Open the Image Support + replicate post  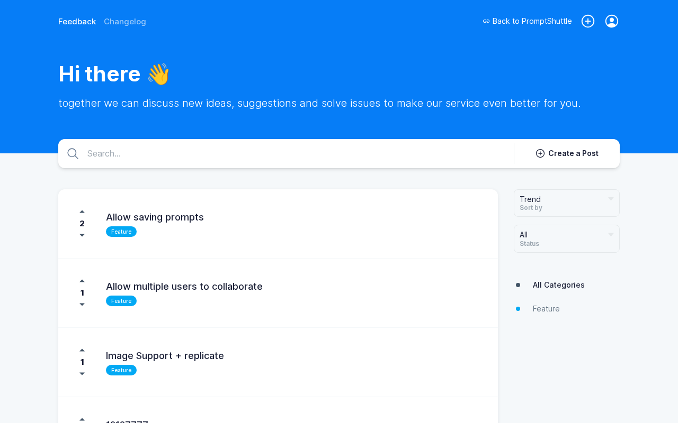click(165, 356)
